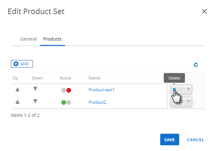Toggle active status of Product2
Screen dimensions: 214x151
point(66,102)
